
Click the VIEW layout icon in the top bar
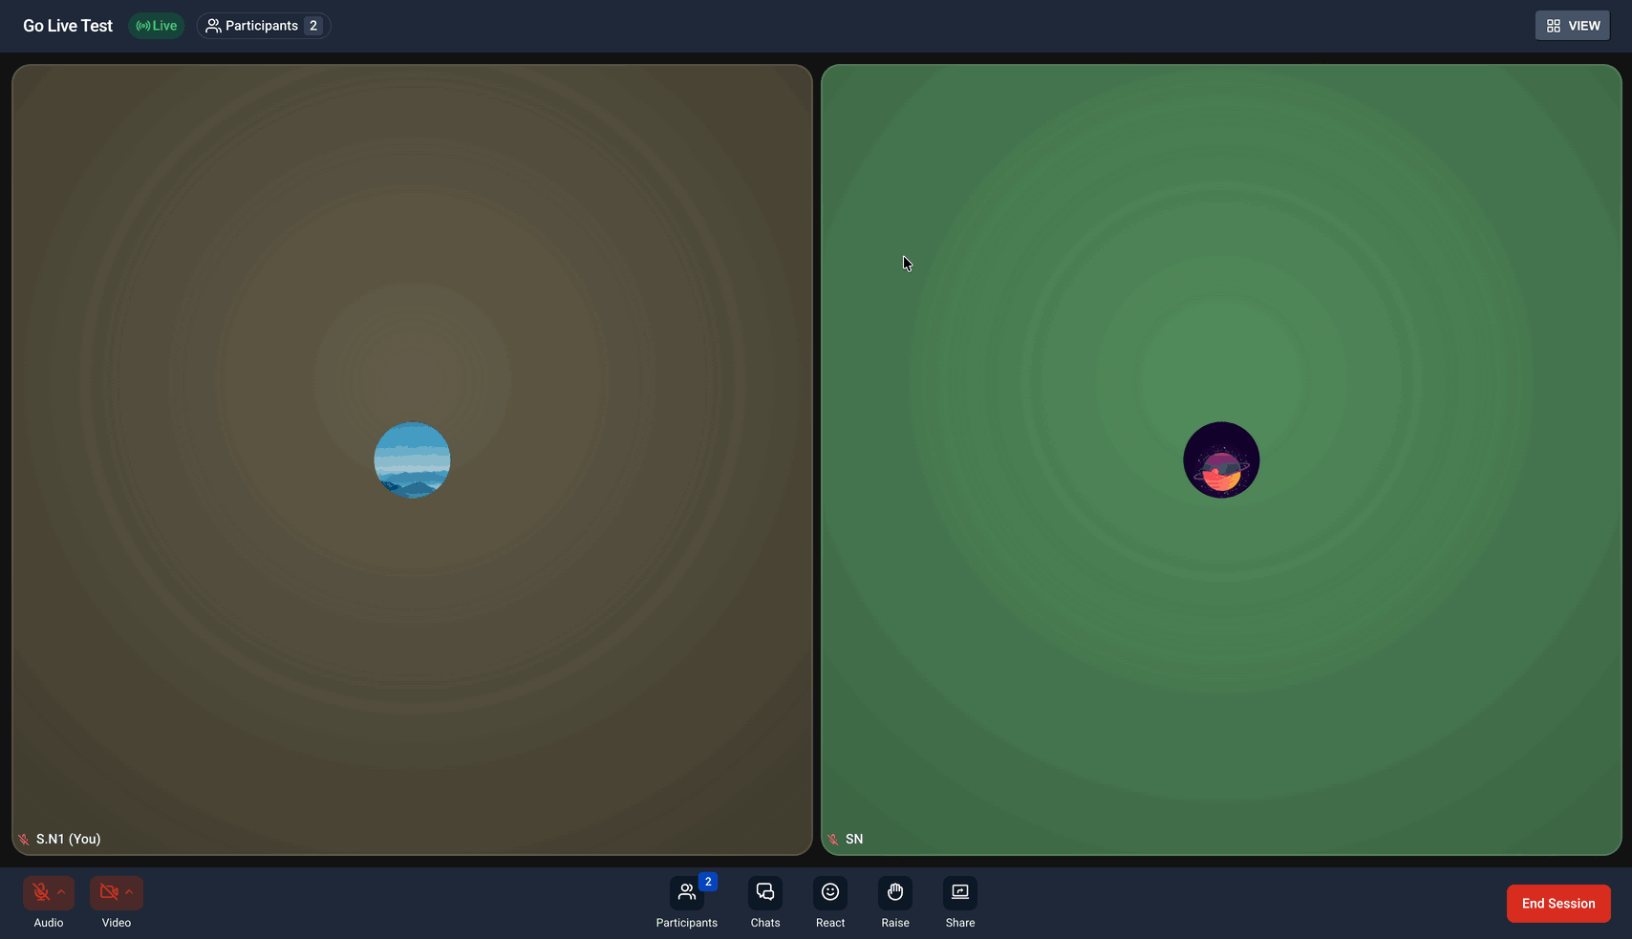tap(1555, 25)
